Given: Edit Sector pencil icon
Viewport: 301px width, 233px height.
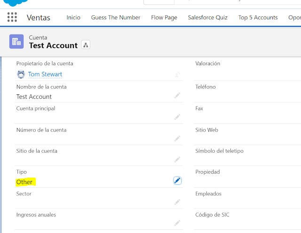Looking at the screenshot, I should coord(177,202).
